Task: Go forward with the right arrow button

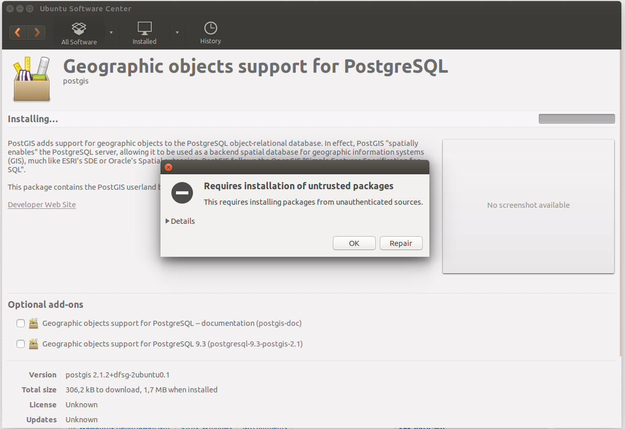Action: [37, 32]
